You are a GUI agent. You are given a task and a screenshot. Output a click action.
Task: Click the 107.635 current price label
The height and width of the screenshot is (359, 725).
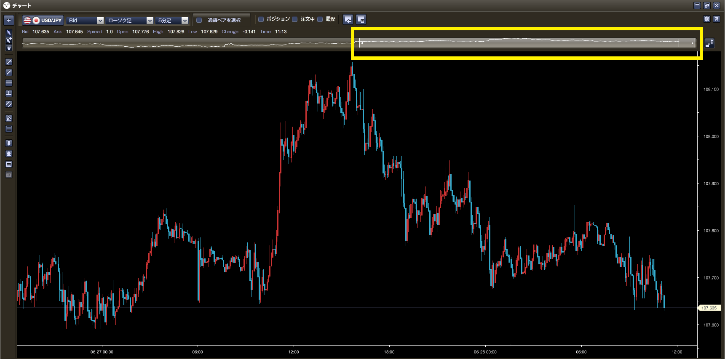[x=709, y=308]
